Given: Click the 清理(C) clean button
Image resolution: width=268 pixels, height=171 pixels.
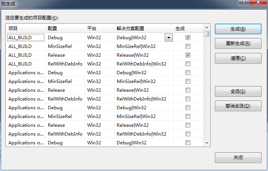Looking at the screenshot, I should coord(238,58).
